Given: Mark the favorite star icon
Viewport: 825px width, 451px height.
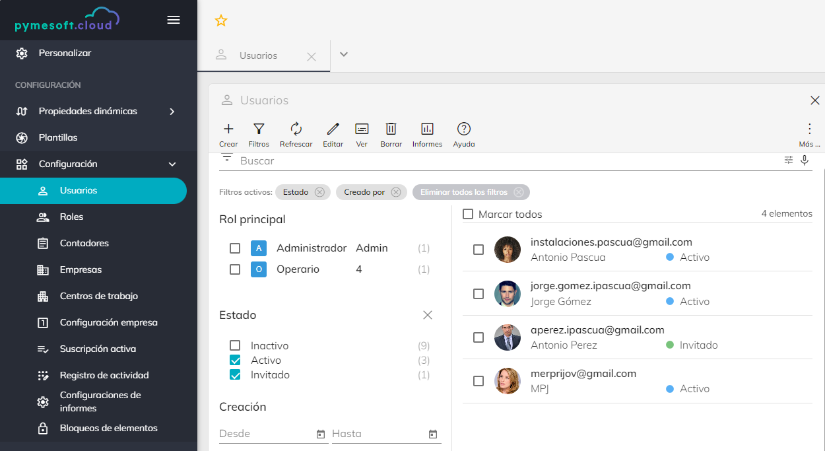Looking at the screenshot, I should click(x=221, y=20).
